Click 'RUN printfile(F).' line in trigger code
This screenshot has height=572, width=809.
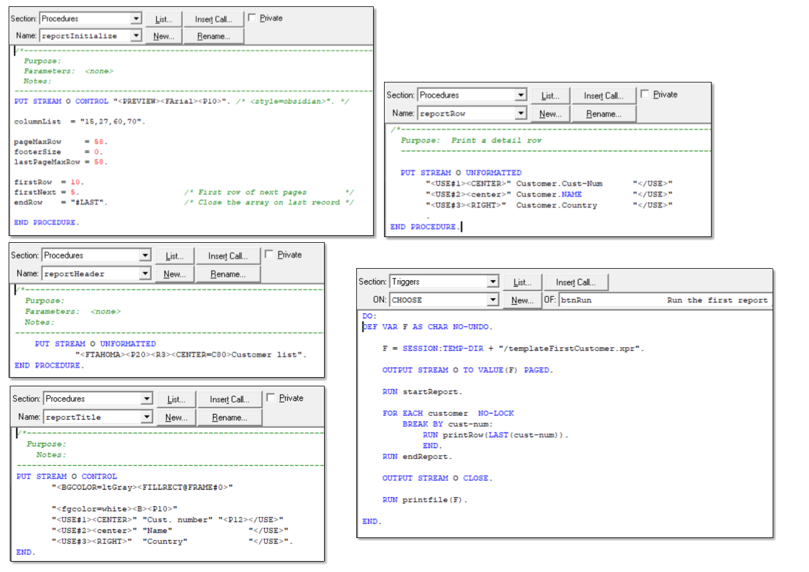tap(425, 500)
